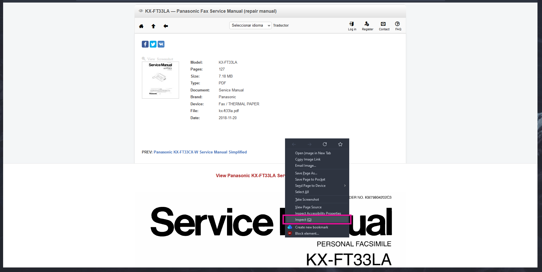The image size is (542, 272).
Task: Click the size value 7.18 MB
Action: point(226,76)
